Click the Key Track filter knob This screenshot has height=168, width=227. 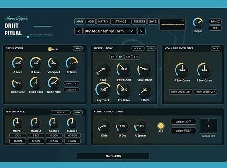(103, 90)
